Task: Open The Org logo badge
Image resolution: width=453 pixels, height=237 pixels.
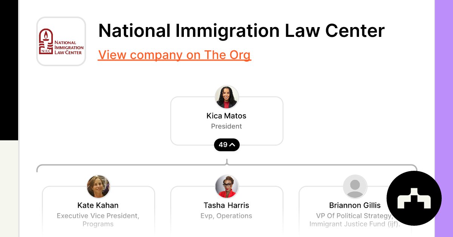Action: [x=414, y=198]
